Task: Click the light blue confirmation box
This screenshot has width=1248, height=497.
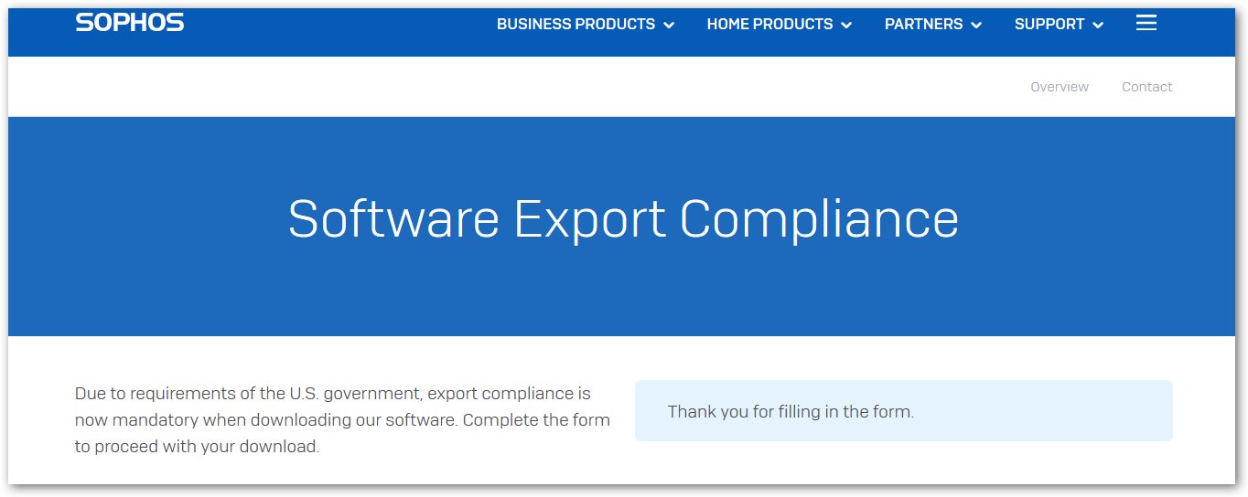Action: pos(904,411)
